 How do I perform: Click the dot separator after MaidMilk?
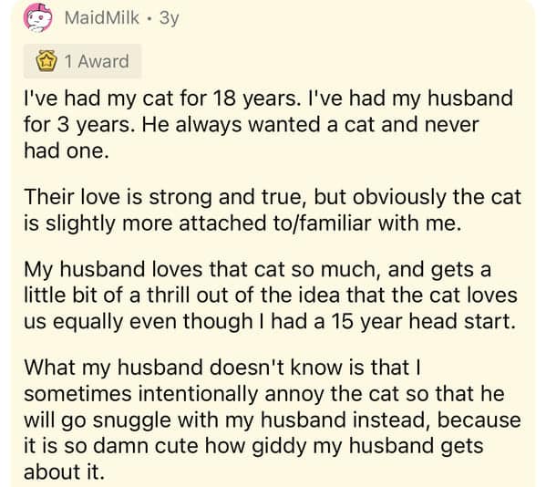pos(149,18)
